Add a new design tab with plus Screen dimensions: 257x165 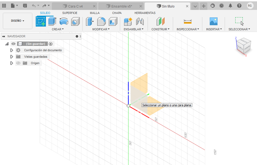point(204,6)
